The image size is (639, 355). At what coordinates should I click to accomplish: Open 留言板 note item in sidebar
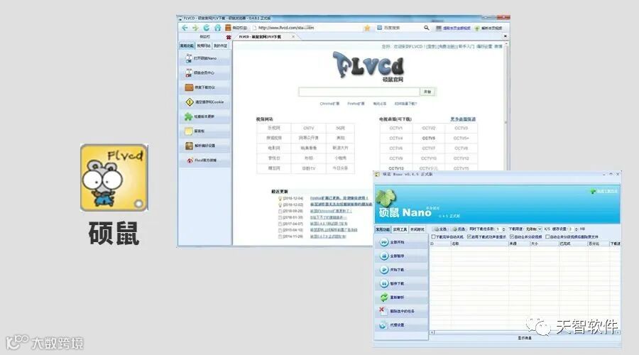coord(205,131)
